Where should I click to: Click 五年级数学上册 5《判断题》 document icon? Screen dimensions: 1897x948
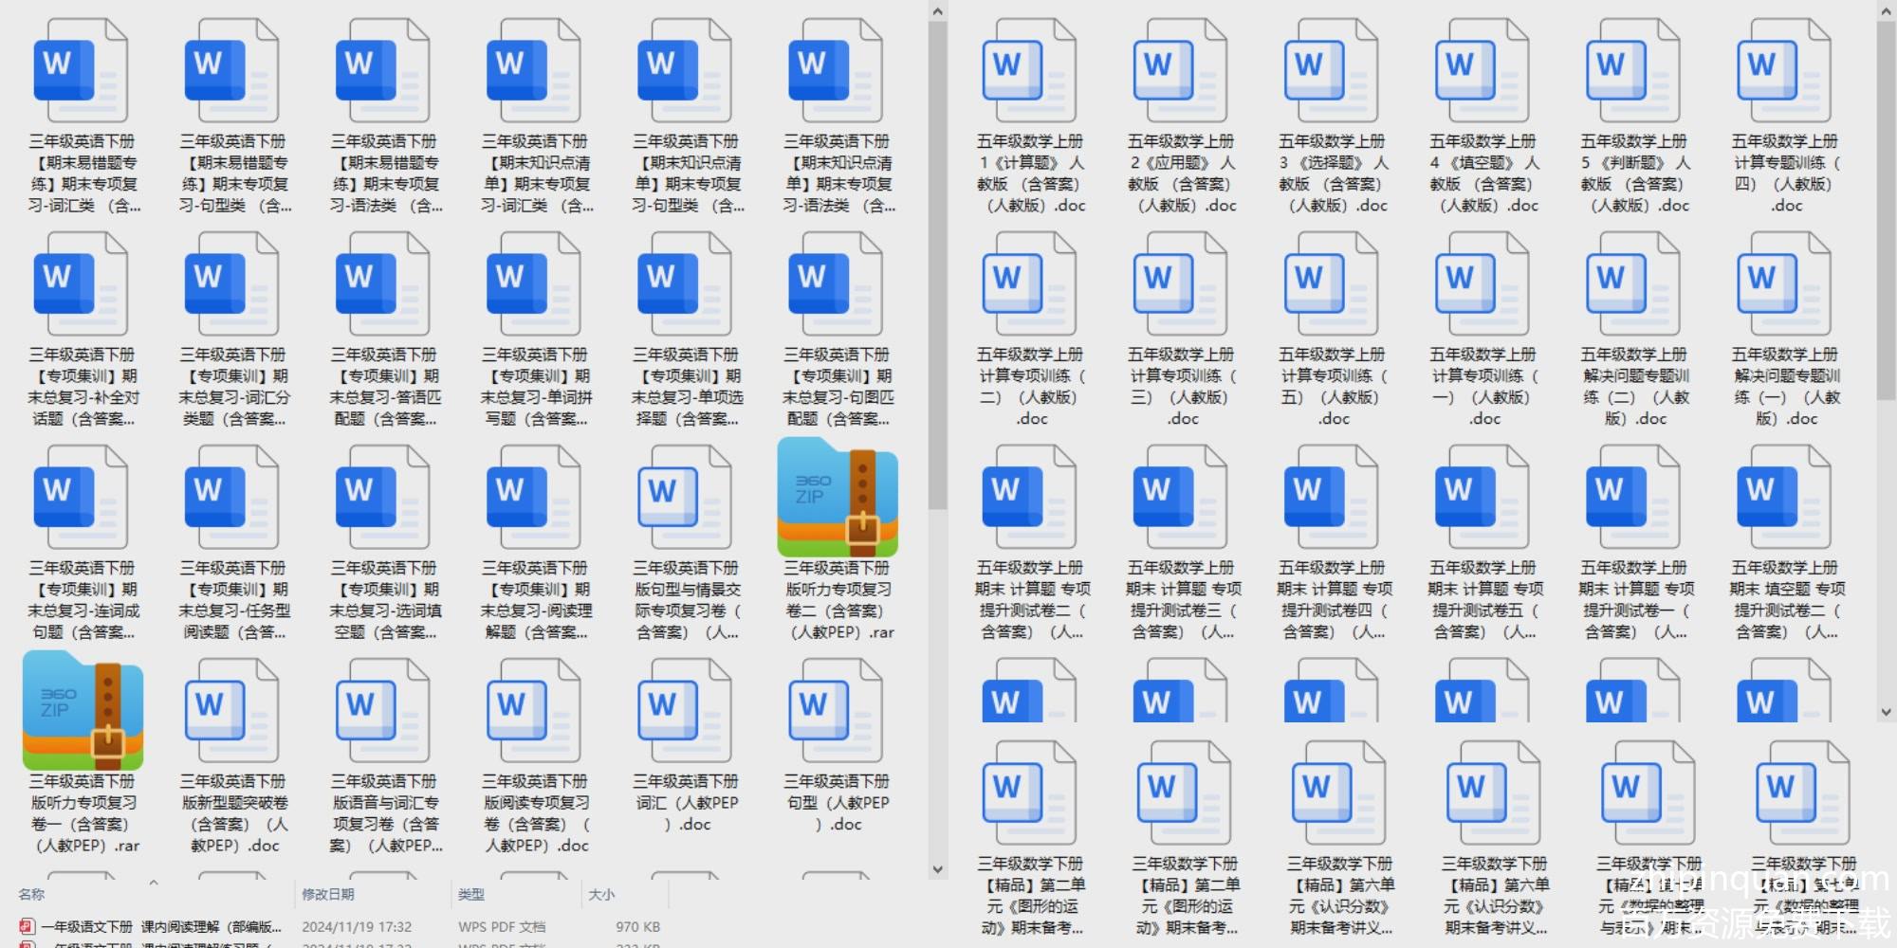coord(1632,71)
